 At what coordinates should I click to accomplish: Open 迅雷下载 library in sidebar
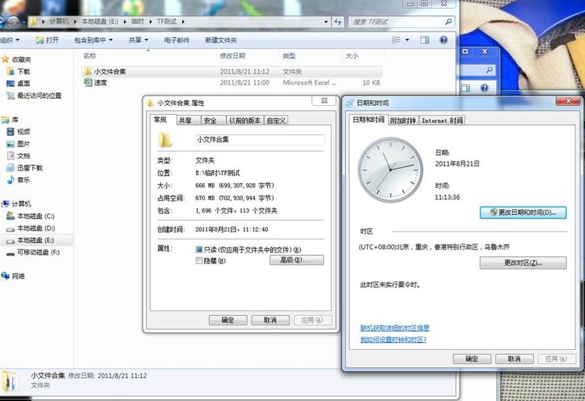29,168
